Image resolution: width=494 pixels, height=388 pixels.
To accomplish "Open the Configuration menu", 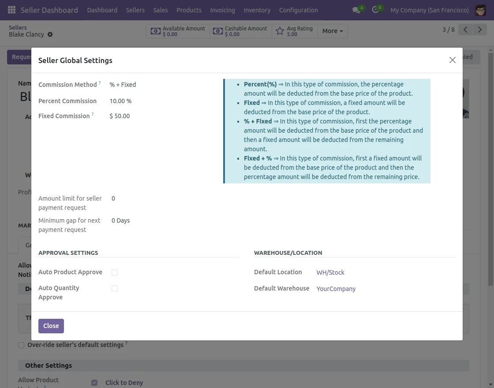I will 298,10.
